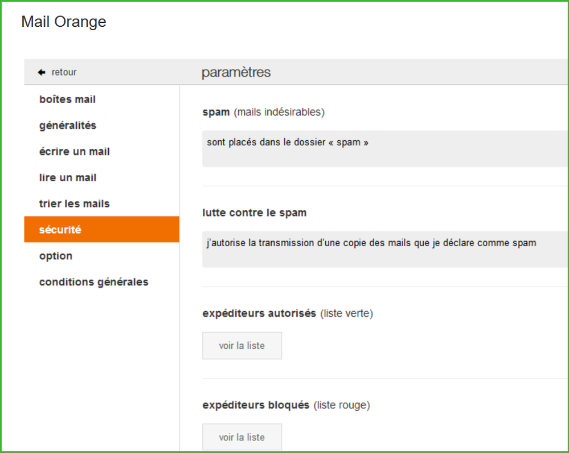Image resolution: width=569 pixels, height=453 pixels.
Task: Click the 'retour' link text
Action: (x=64, y=72)
